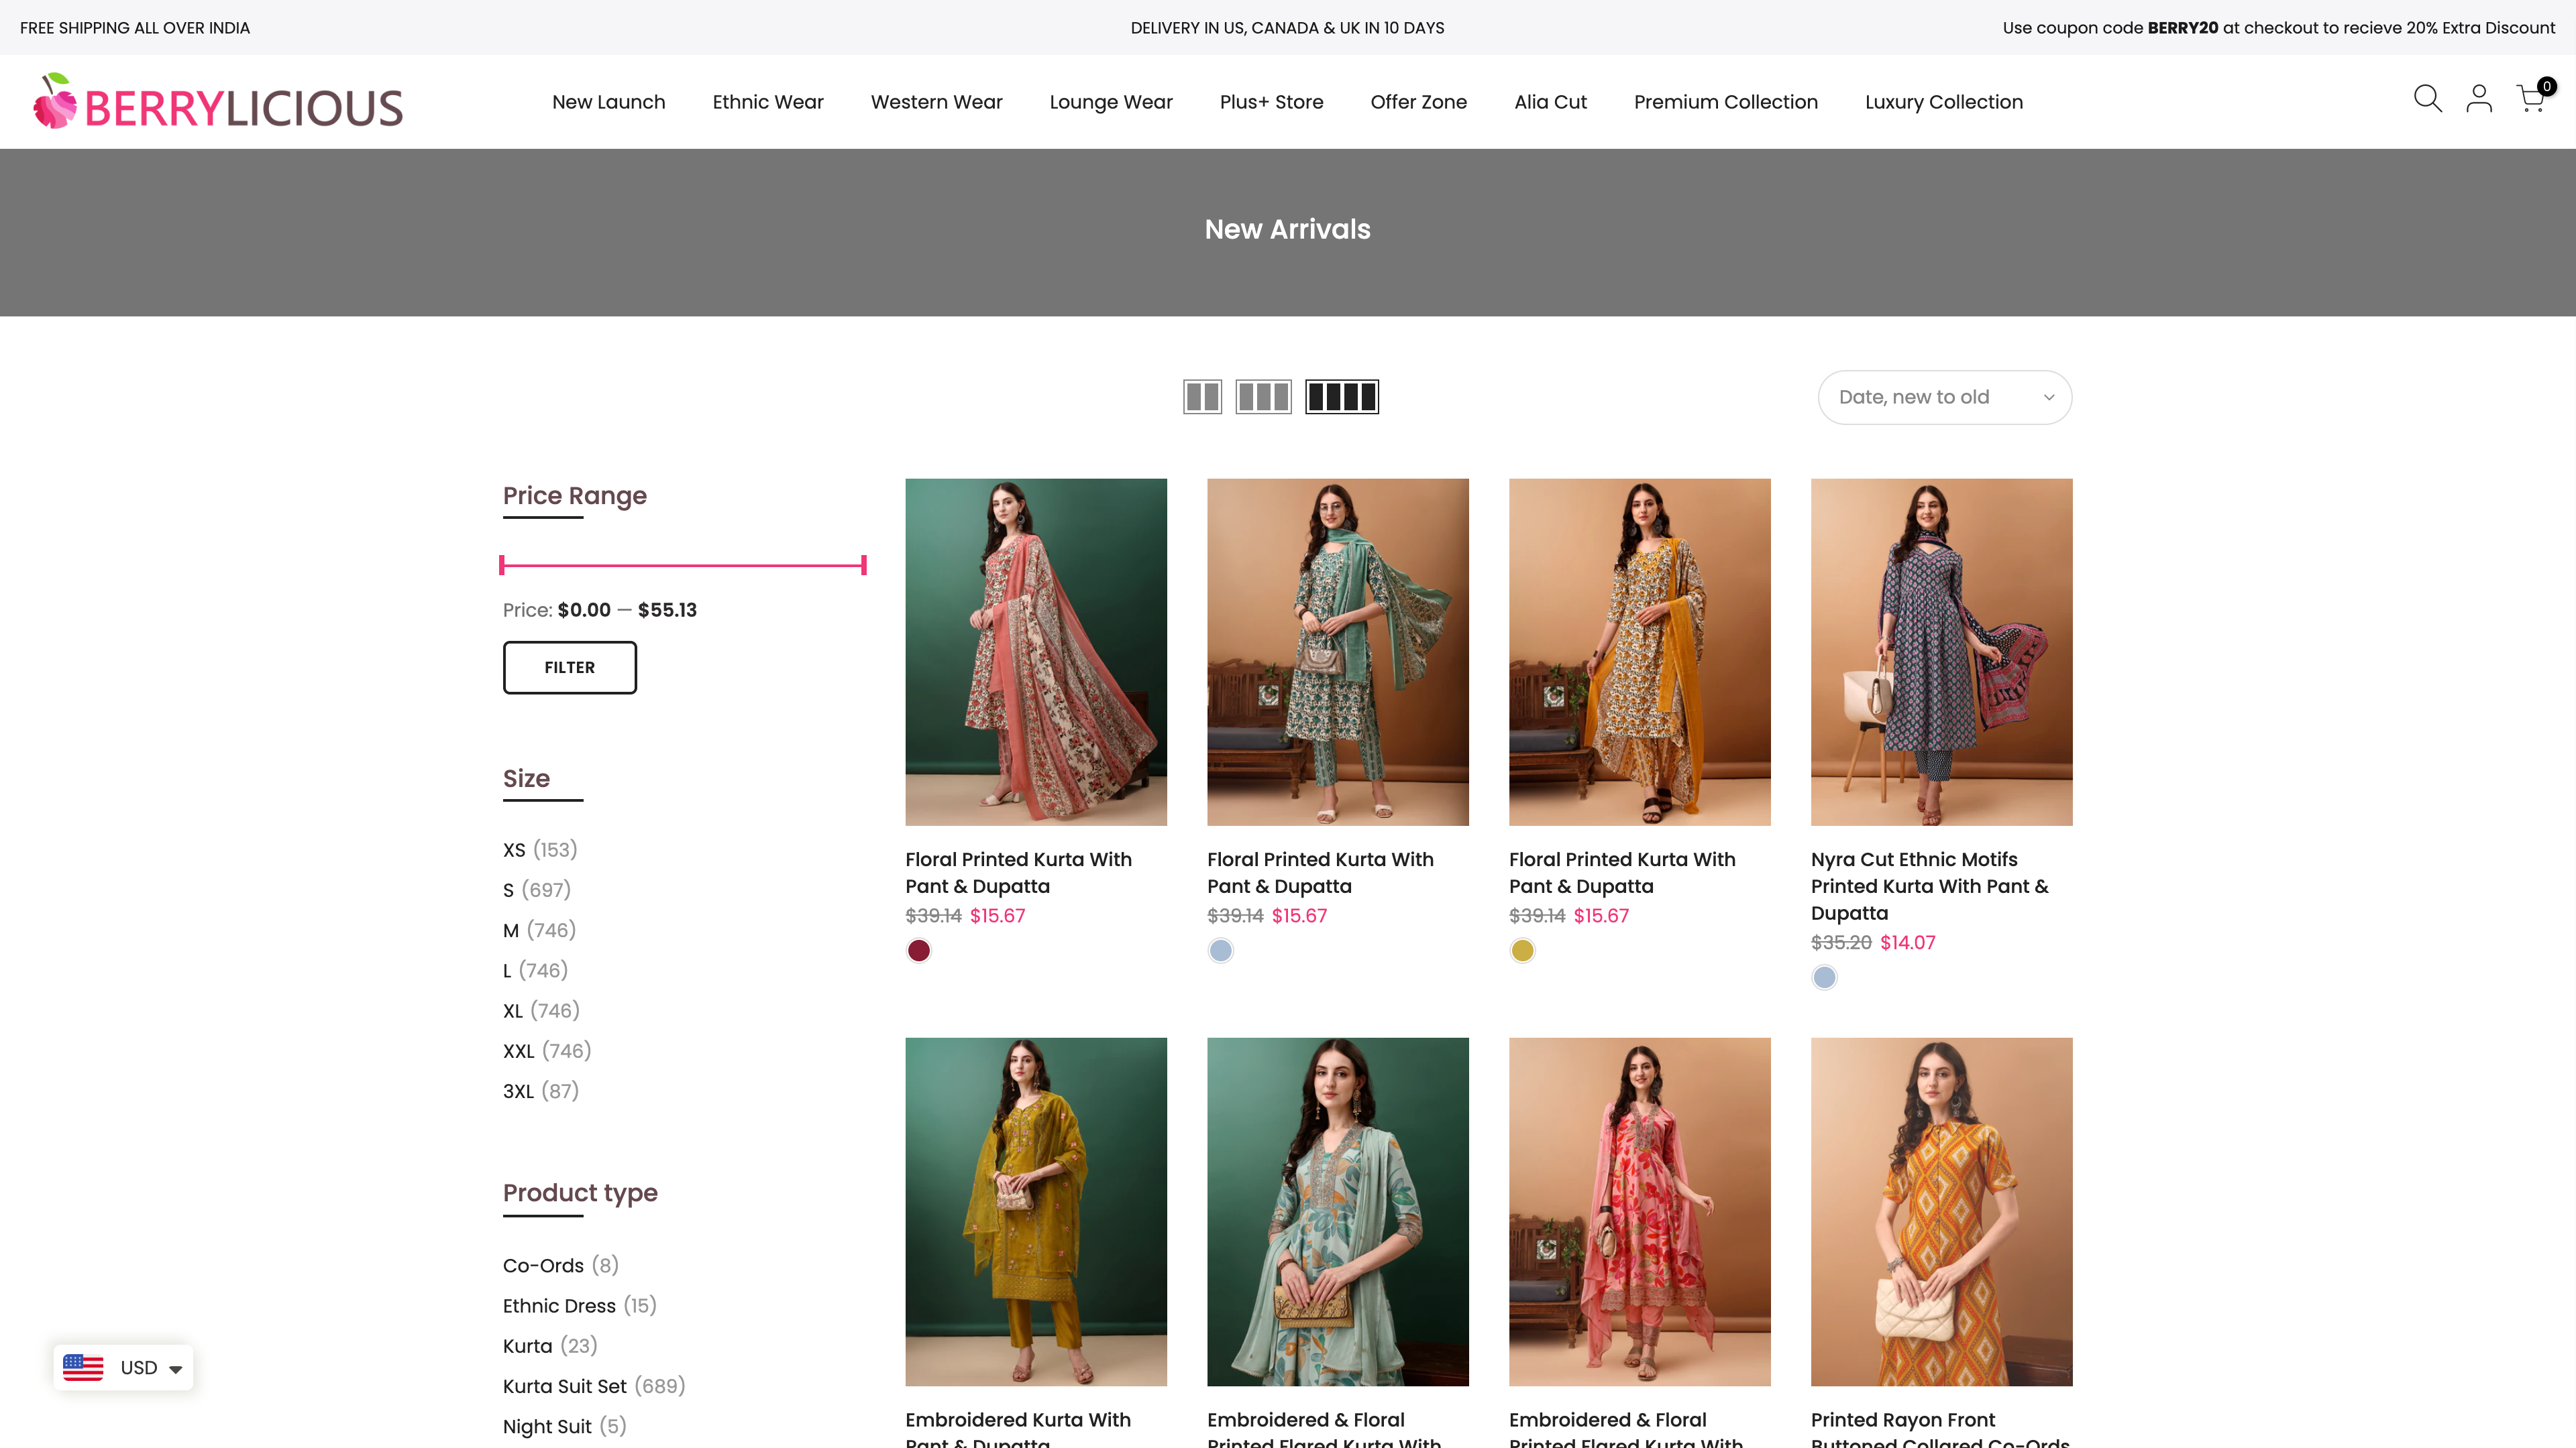Navigate to the Premium Collection menu item

[x=1725, y=101]
